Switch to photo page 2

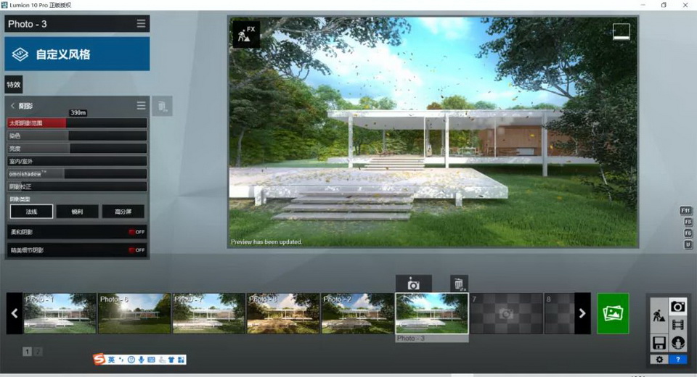tap(38, 352)
